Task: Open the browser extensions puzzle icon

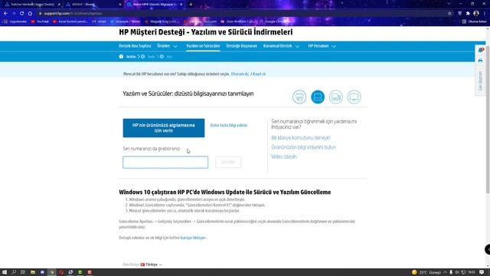Action: click(468, 14)
